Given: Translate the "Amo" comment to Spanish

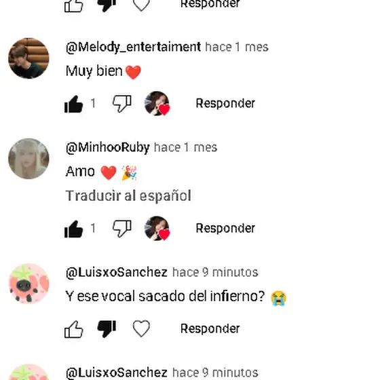Looking at the screenshot, I should (128, 196).
